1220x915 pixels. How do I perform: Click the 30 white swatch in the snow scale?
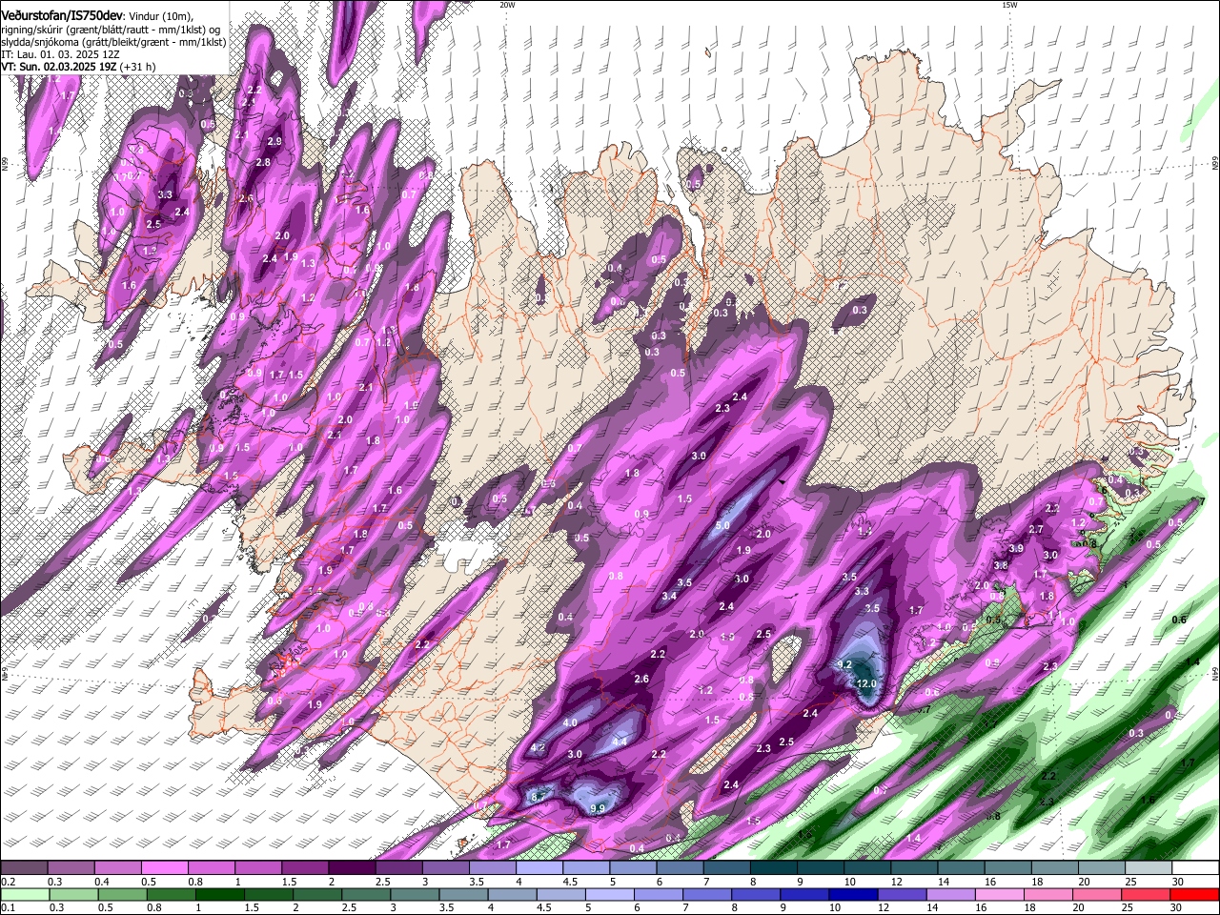(x=1194, y=868)
